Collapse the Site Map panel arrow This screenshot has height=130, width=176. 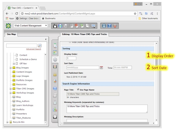(x=46, y=39)
